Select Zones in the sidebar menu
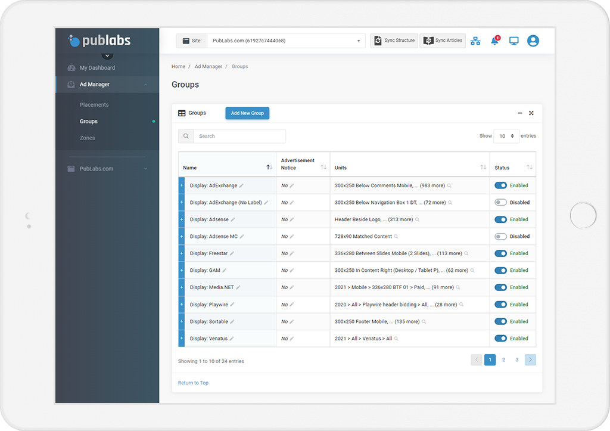Image resolution: width=610 pixels, height=431 pixels. tap(87, 138)
